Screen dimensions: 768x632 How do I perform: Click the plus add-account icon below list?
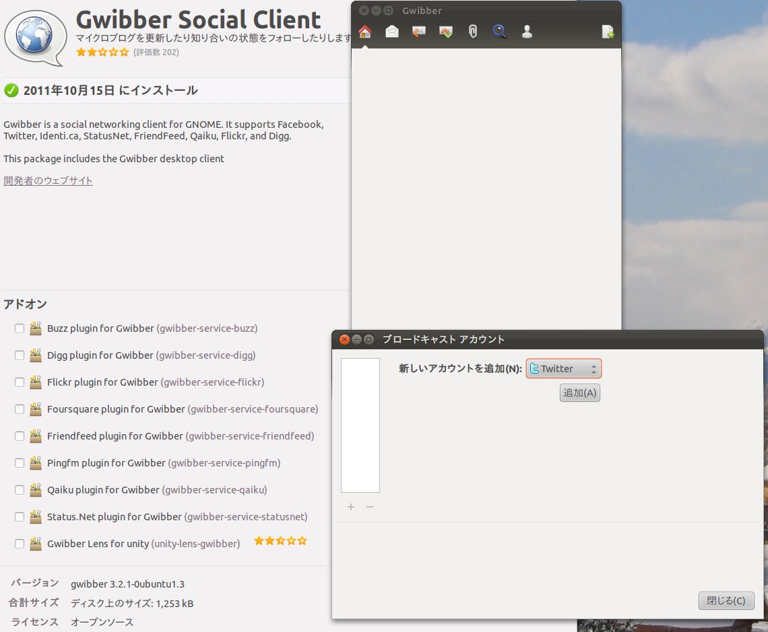(x=351, y=507)
